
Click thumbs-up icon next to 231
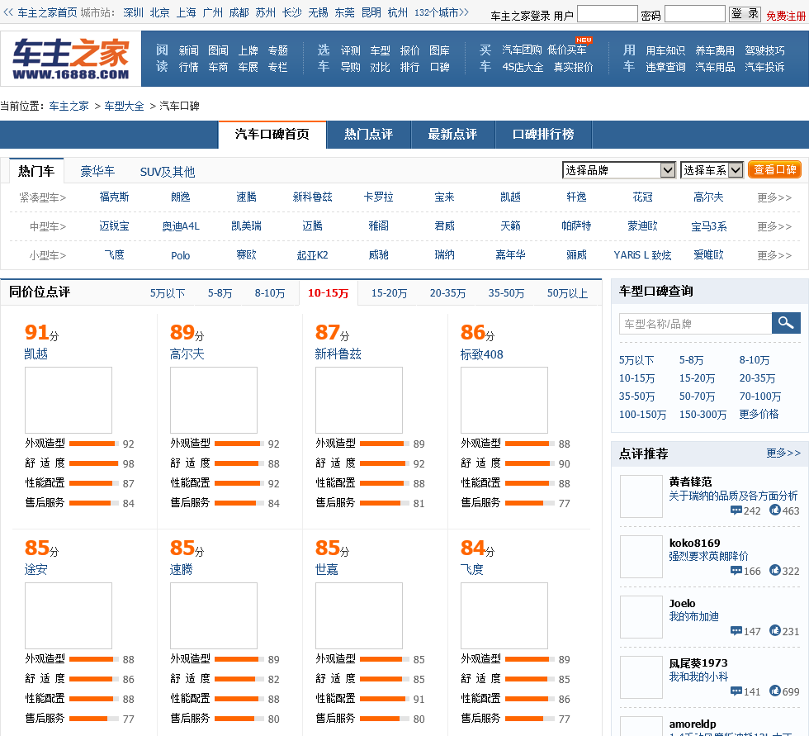774,630
